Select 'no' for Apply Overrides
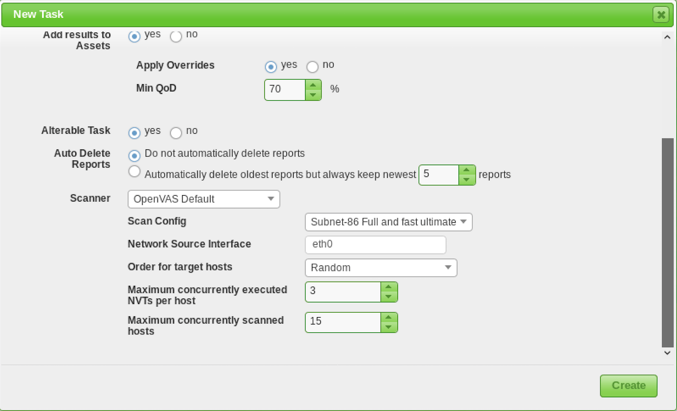Viewport: 677px width, 411px height. click(x=312, y=66)
